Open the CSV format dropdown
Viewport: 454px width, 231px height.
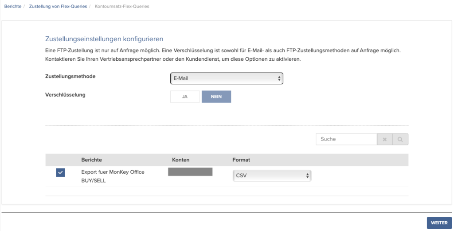click(272, 176)
